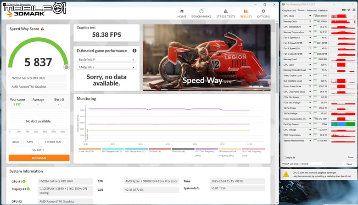358x205 pixels.
Task: Open the GPU-Z hamburger menu icon
Action: 354,10
